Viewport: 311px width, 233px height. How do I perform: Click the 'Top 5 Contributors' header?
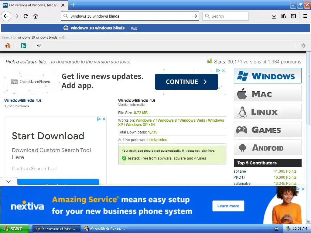[268, 163]
